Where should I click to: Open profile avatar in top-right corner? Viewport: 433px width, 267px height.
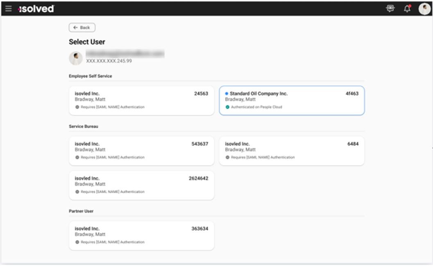[x=424, y=9]
